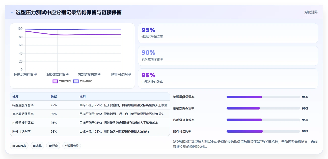Click the description starting 目标不低于90%；需核对列

click(122, 114)
